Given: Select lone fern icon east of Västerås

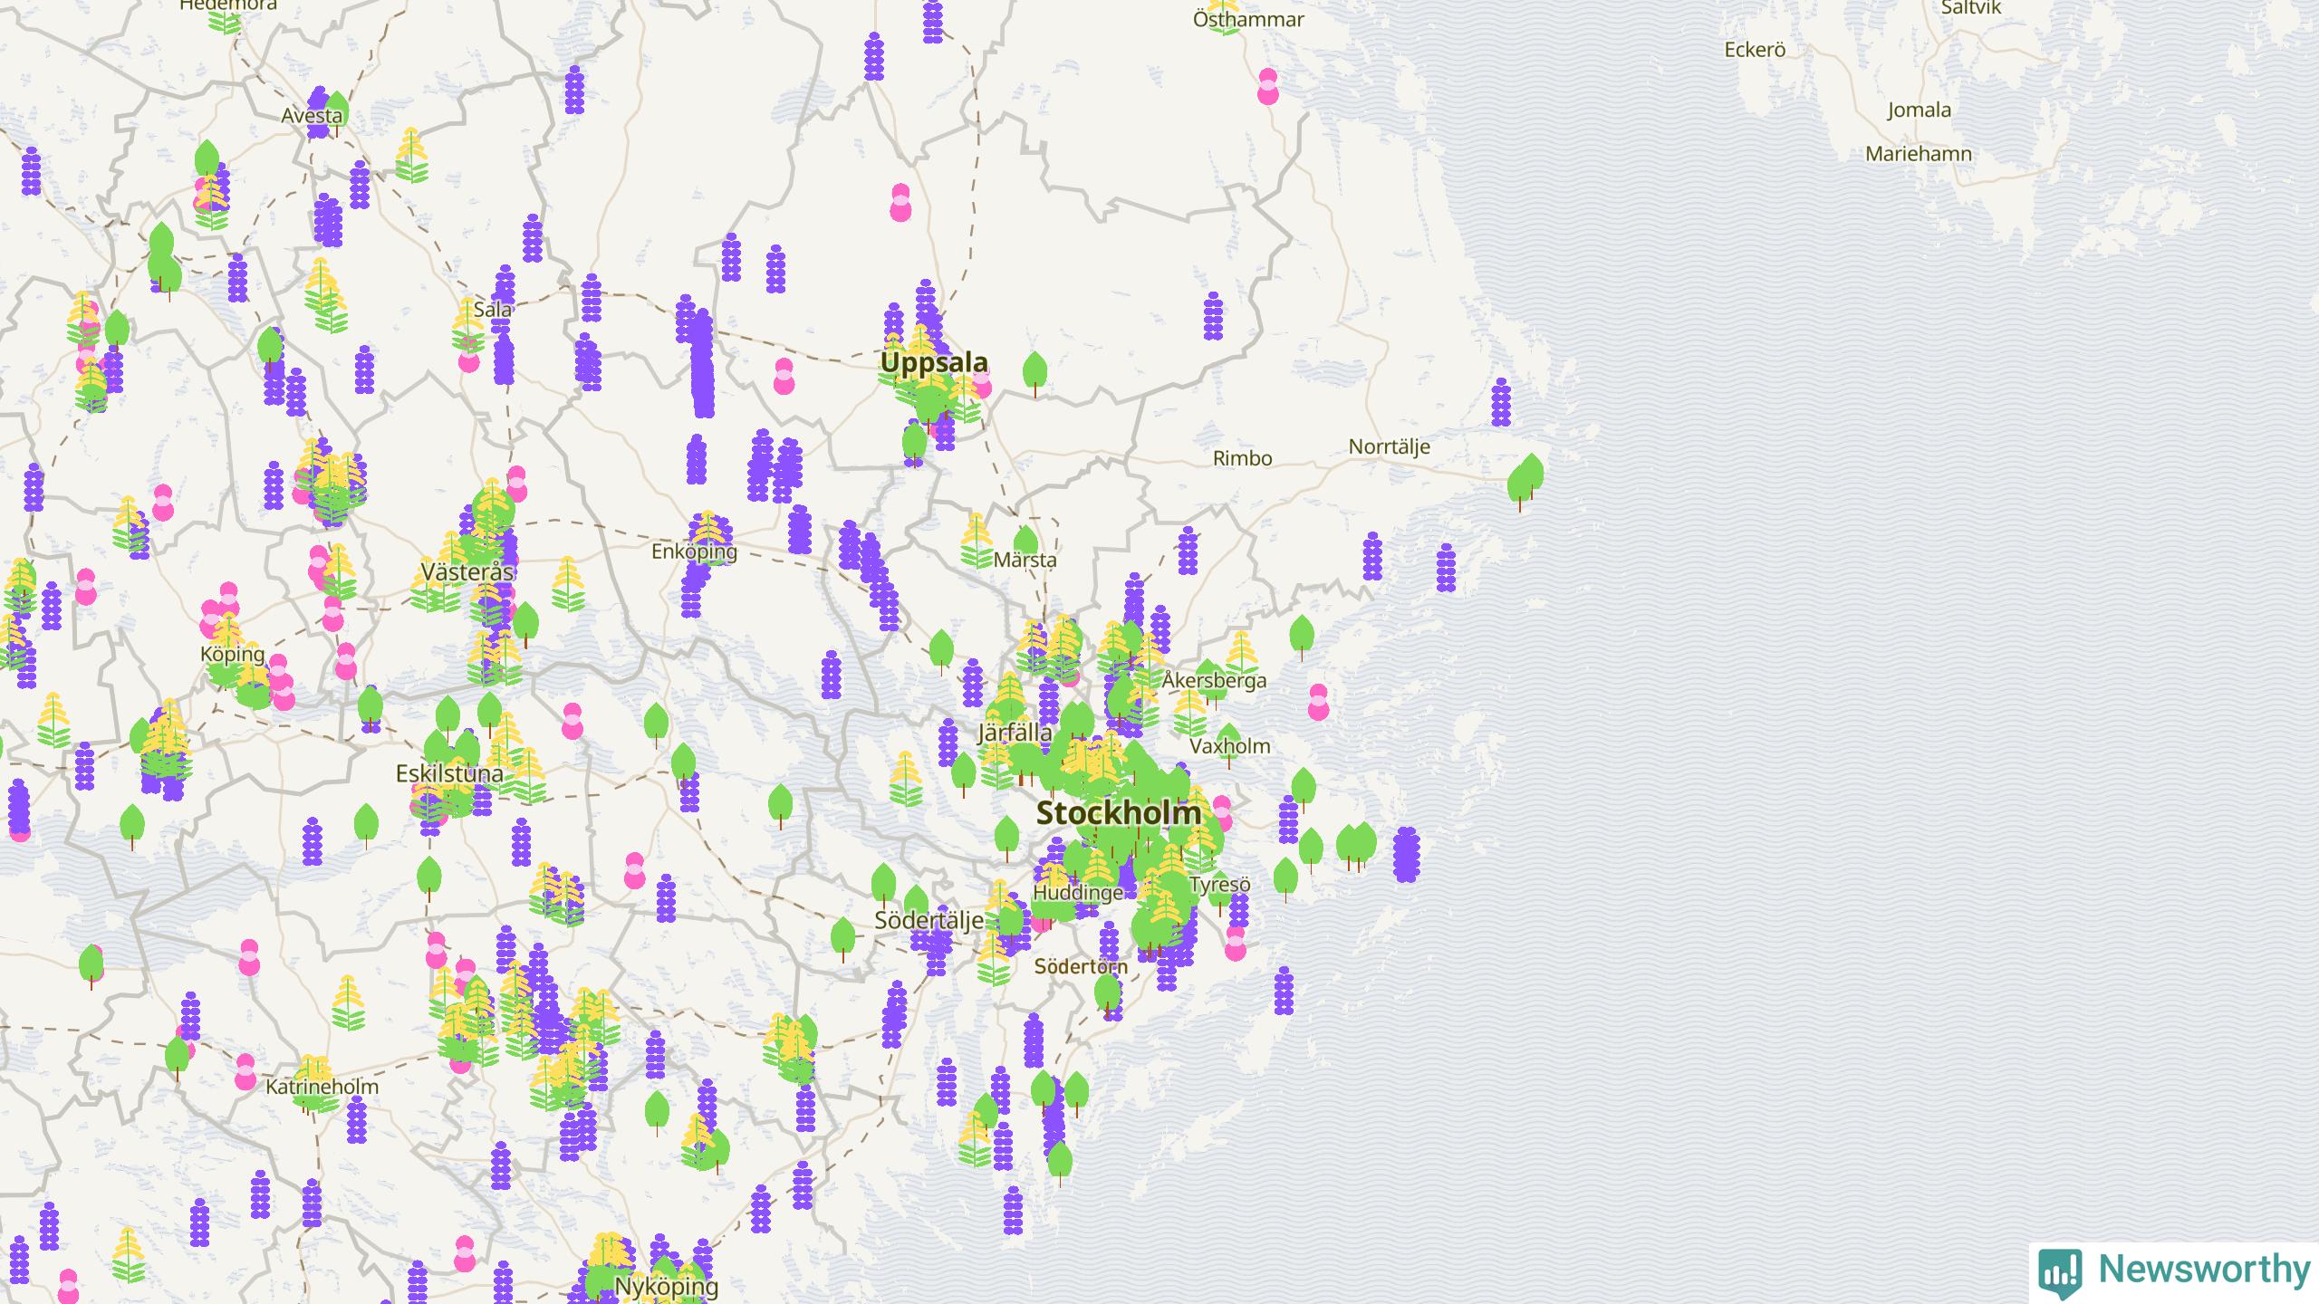Looking at the screenshot, I should [567, 583].
